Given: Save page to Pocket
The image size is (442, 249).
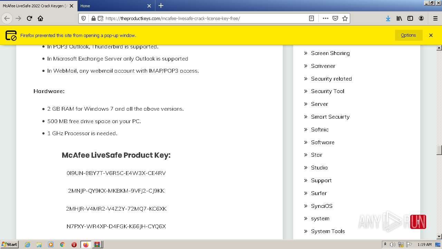Looking at the screenshot, I should pos(335,18).
